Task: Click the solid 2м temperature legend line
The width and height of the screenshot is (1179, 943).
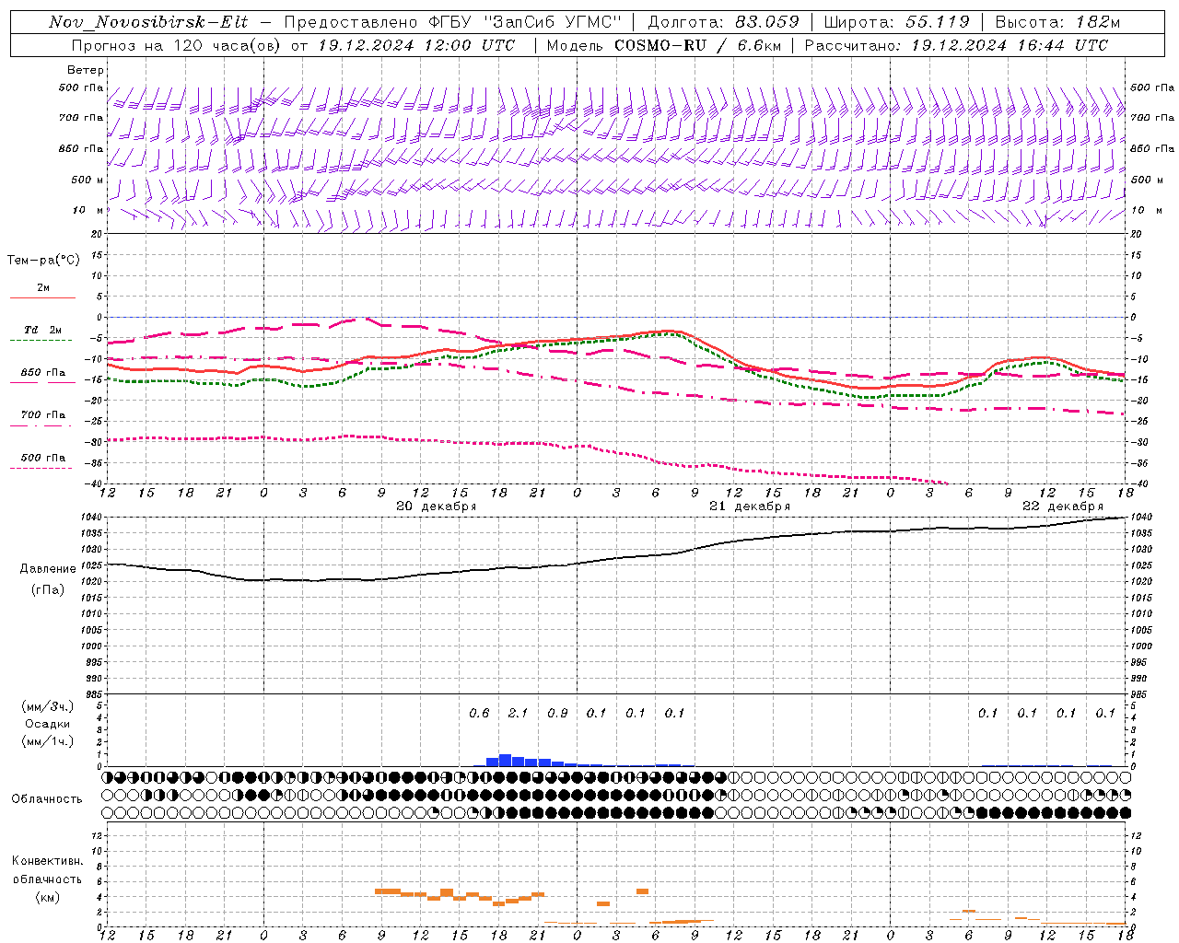Action: pyautogui.click(x=42, y=297)
